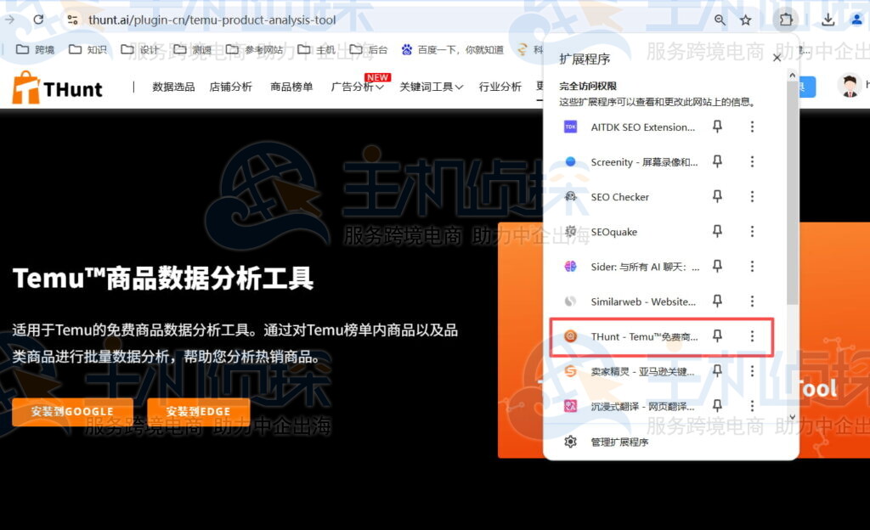Open the Similarweb extension
The image size is (870, 530).
641,301
